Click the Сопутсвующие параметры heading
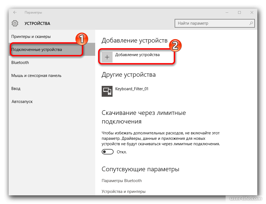Image resolution: width=266 pixels, height=204 pixels. pyautogui.click(x=140, y=169)
